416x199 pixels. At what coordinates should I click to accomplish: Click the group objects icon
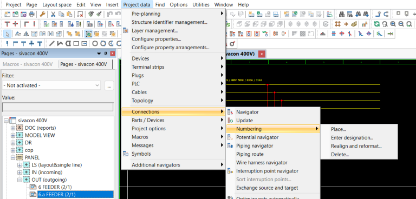click(x=96, y=34)
